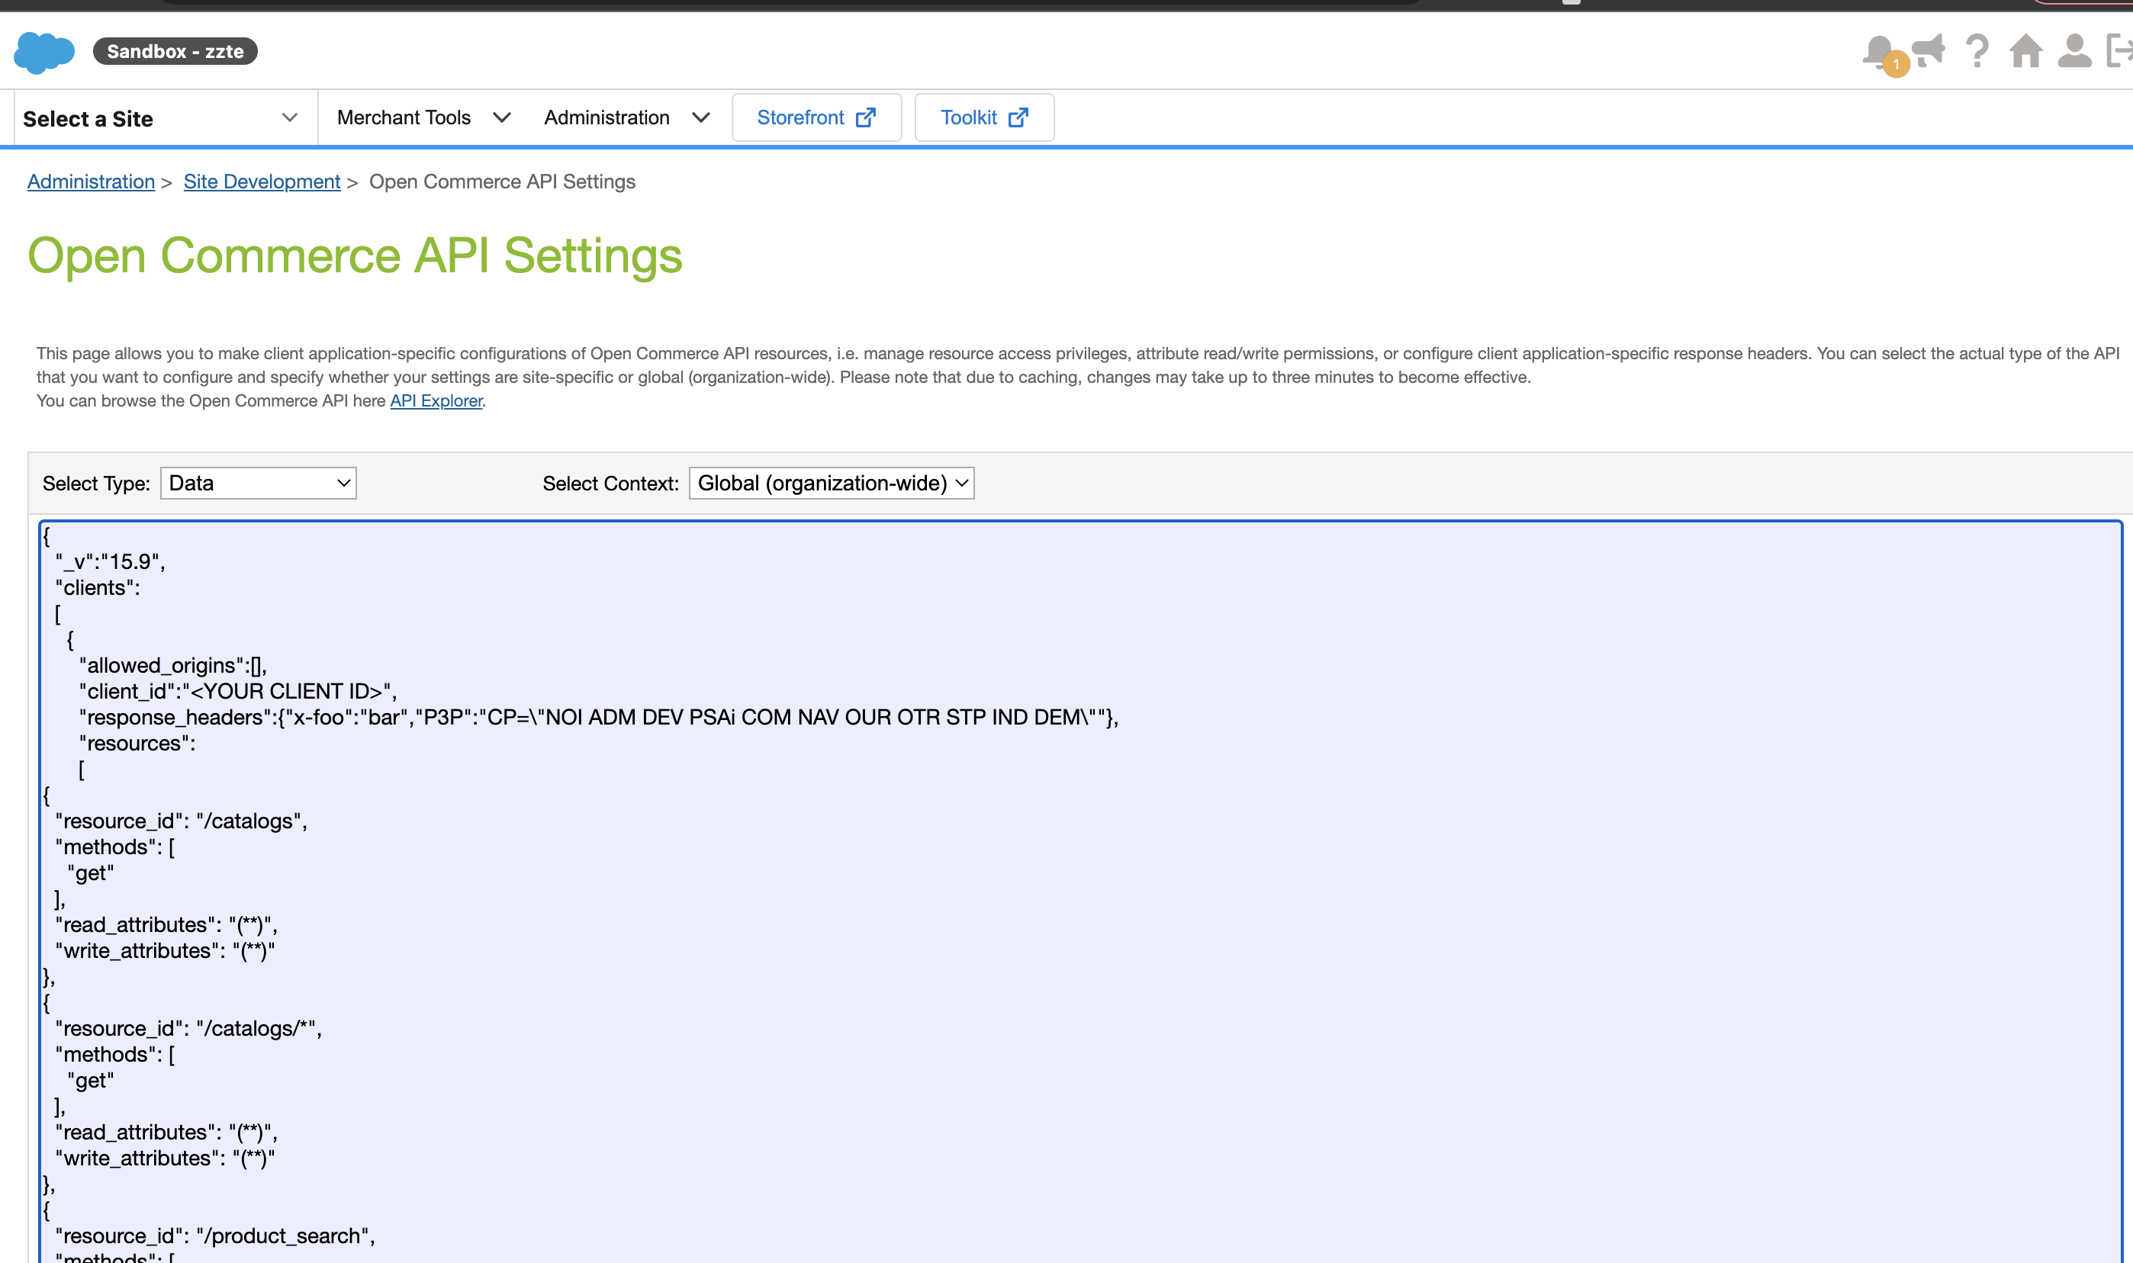
Task: Click the Toolkit external link icon
Action: pos(1018,117)
